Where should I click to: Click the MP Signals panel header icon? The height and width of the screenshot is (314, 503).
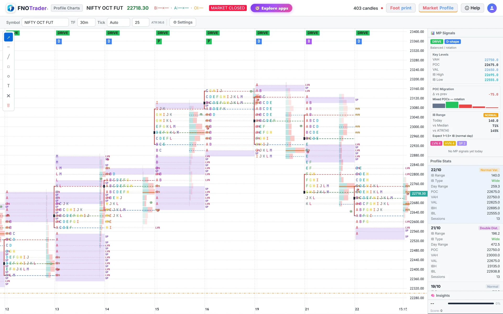pyautogui.click(x=433, y=33)
